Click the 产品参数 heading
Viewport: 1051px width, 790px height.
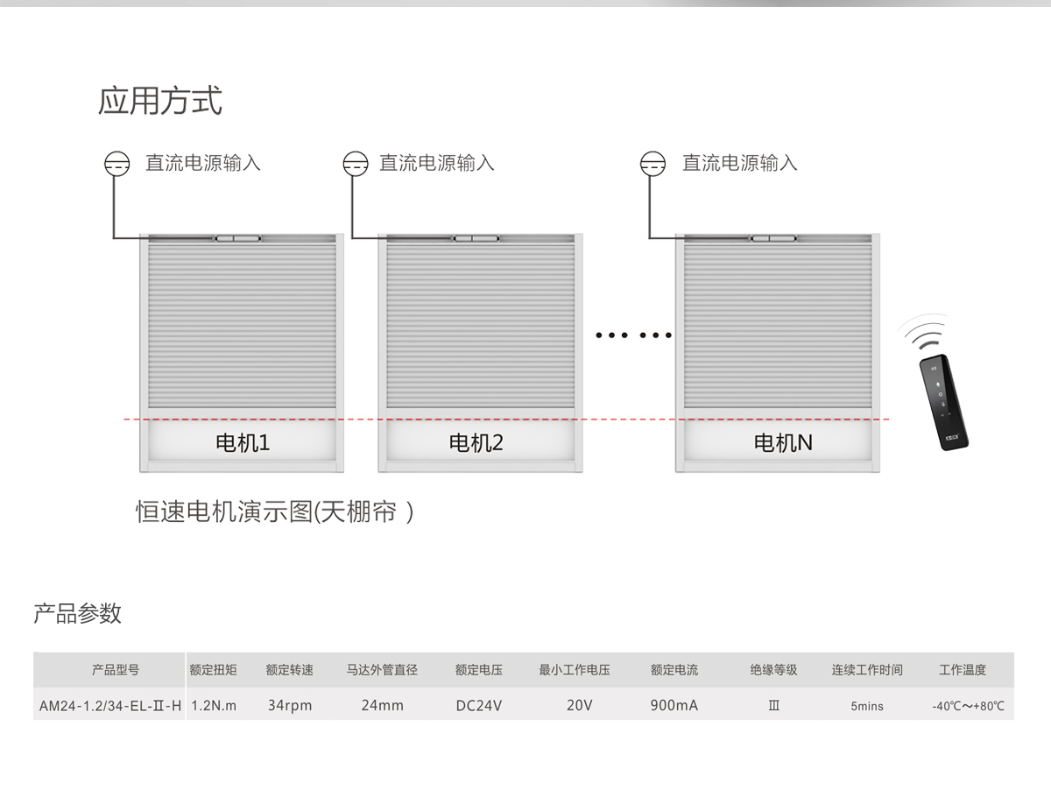[77, 613]
